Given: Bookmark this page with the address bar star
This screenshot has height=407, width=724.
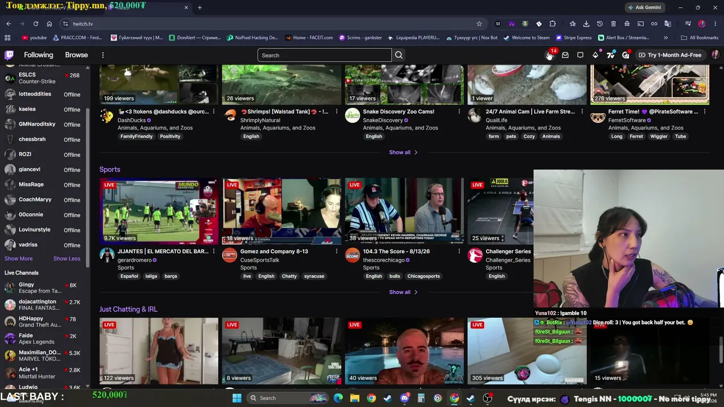Looking at the screenshot, I should pyautogui.click(x=479, y=24).
